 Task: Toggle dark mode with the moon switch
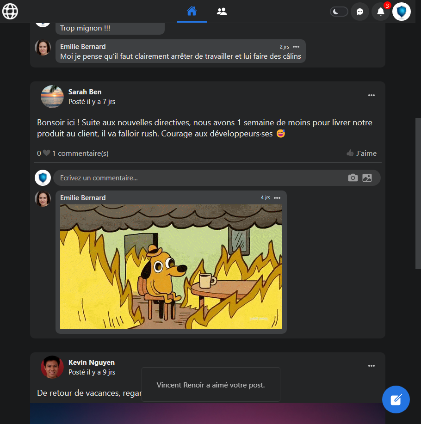[339, 11]
